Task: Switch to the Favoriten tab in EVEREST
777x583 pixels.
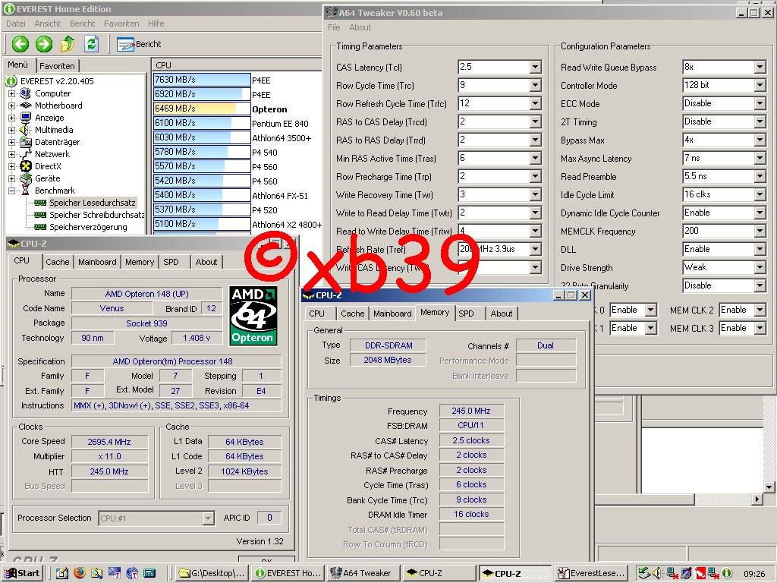Action: [57, 65]
